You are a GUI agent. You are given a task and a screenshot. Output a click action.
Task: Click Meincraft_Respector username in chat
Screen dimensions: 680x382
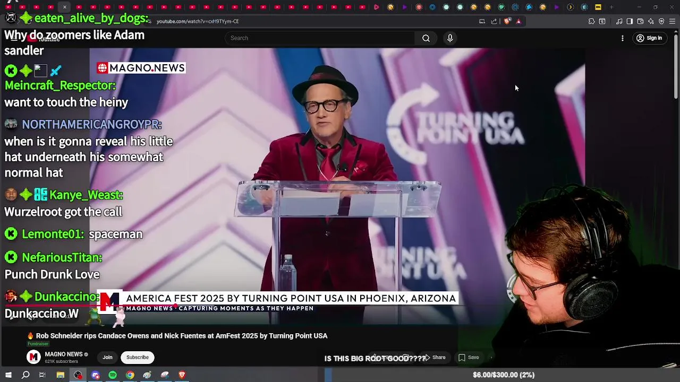pos(60,85)
